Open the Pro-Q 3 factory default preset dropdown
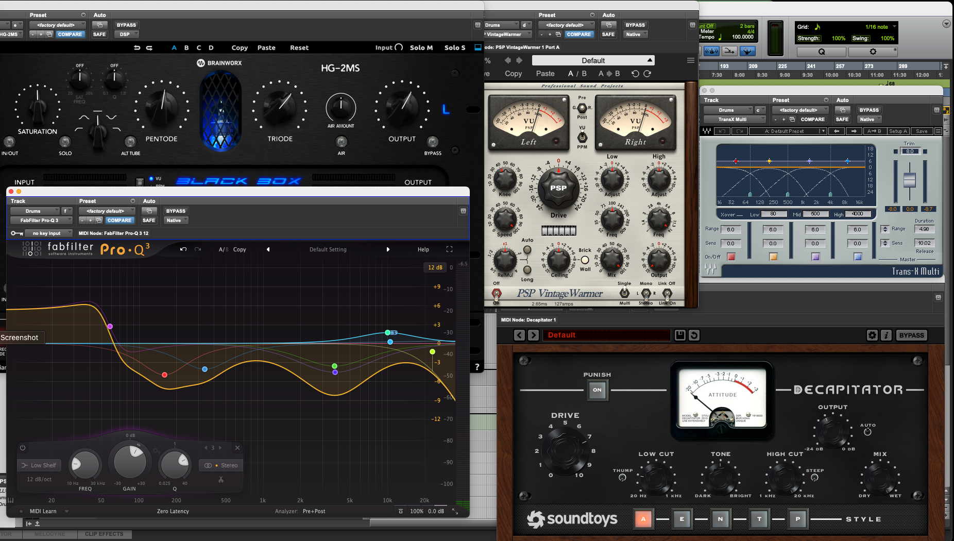Screen dimensions: 954x541 click(107, 211)
